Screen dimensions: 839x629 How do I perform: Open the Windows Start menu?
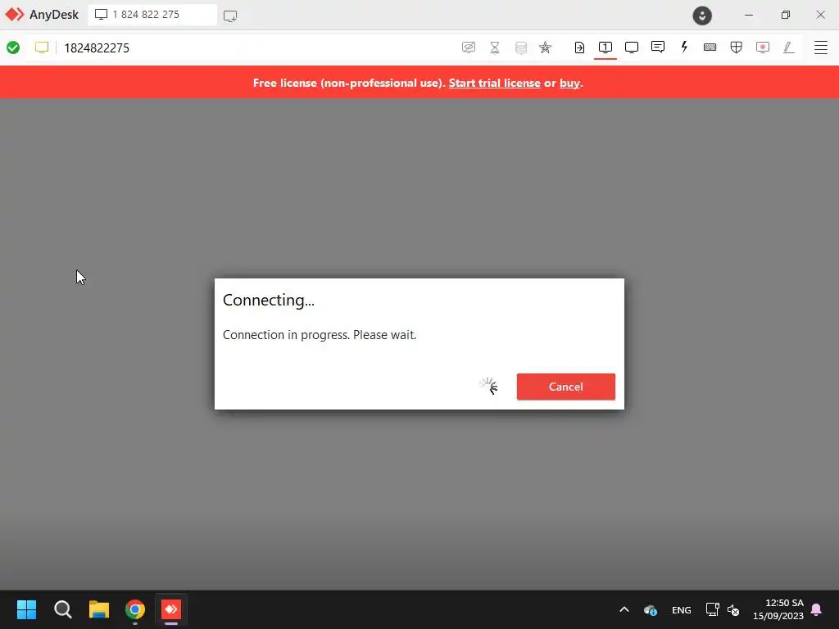click(x=26, y=609)
